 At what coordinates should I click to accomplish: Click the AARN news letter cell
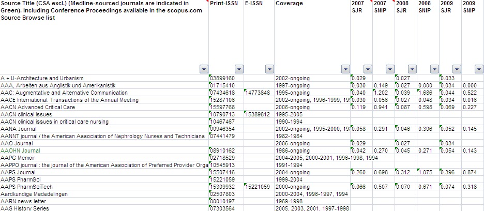pos(104,201)
